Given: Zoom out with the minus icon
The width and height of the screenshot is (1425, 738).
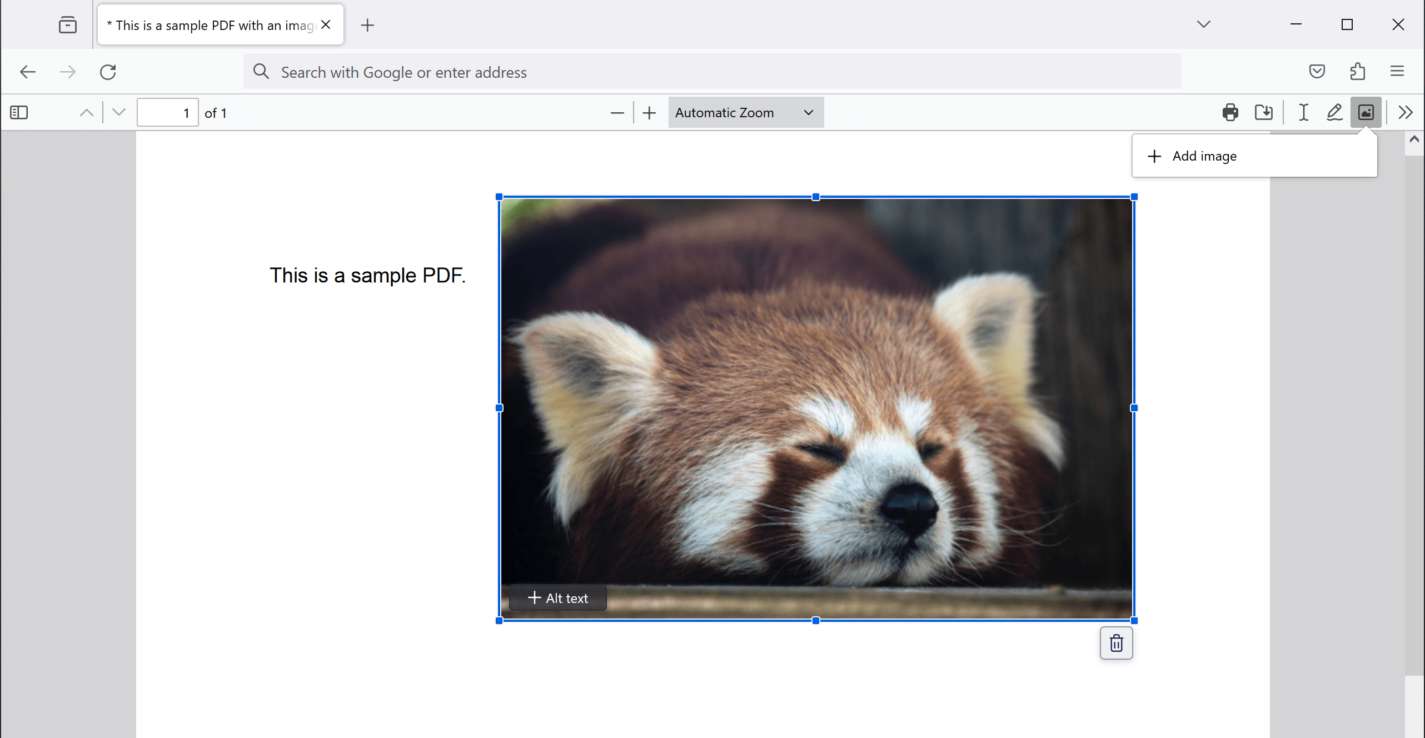Looking at the screenshot, I should [x=617, y=113].
